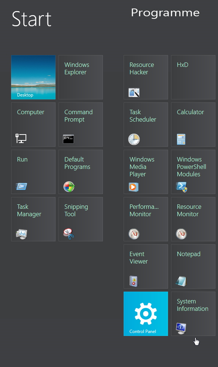Open the Desktop tile
This screenshot has height=367, width=218.
[x=33, y=77]
